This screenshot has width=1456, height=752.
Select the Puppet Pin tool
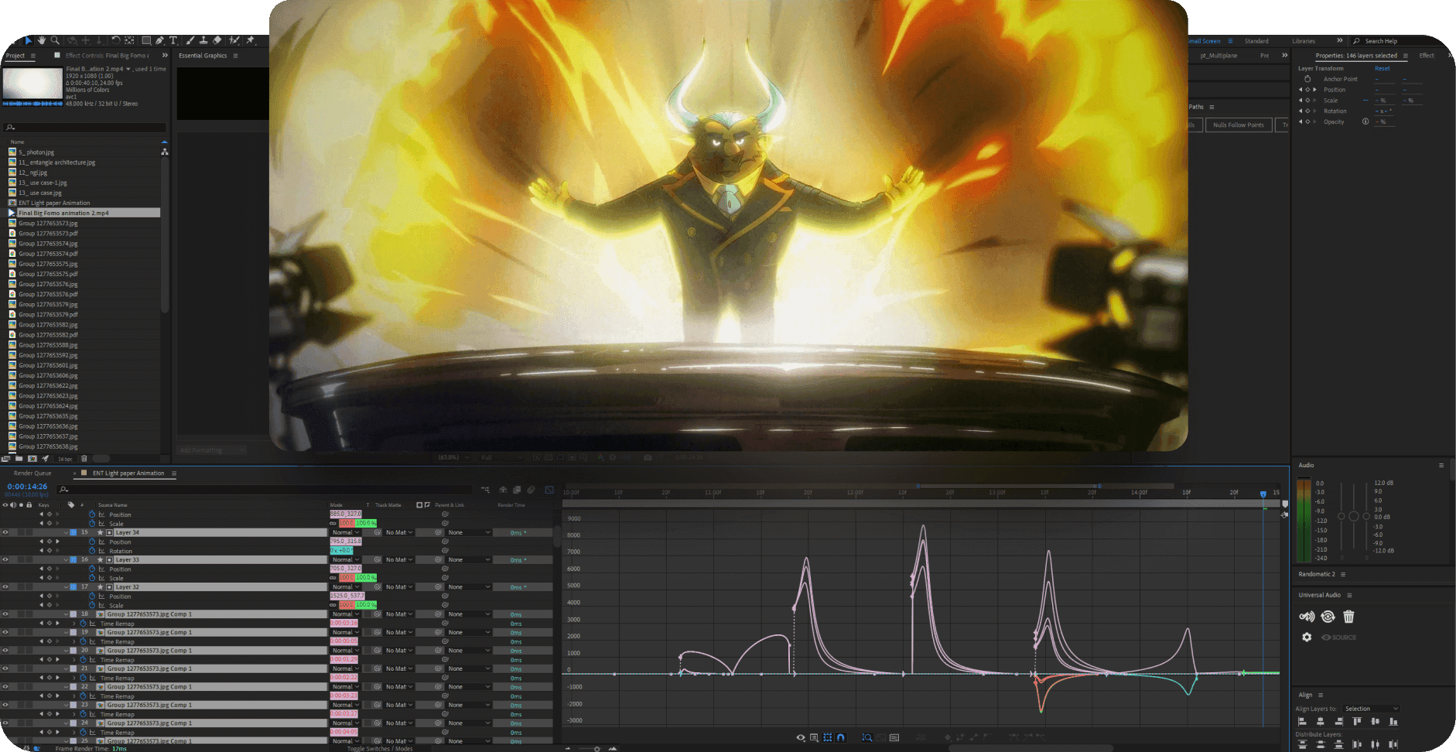[250, 40]
